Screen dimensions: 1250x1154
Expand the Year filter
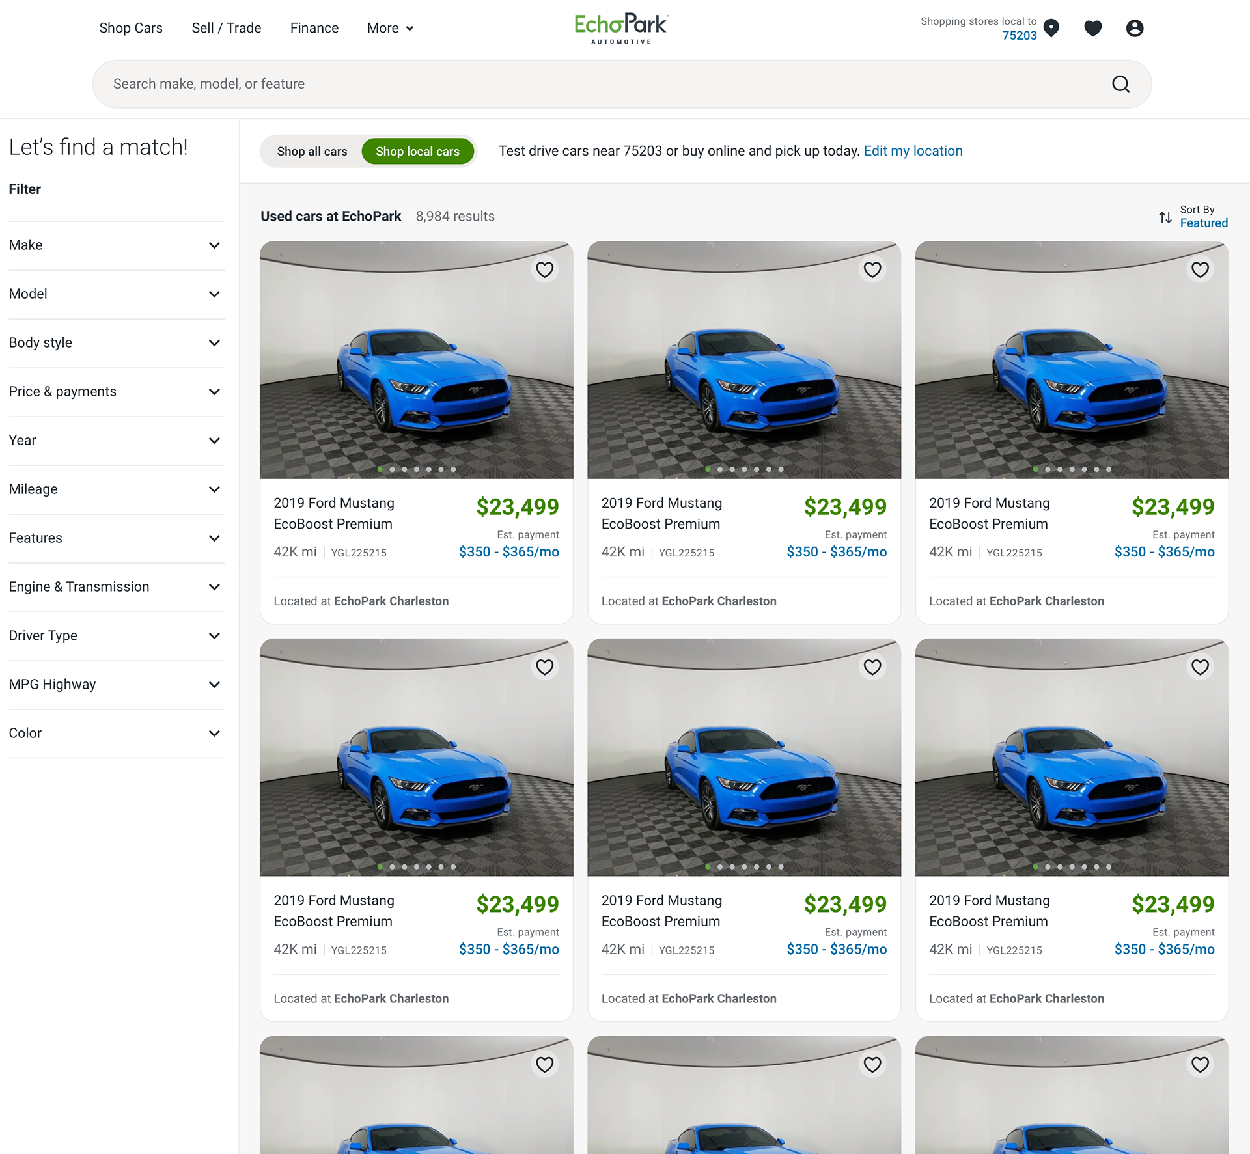click(117, 441)
